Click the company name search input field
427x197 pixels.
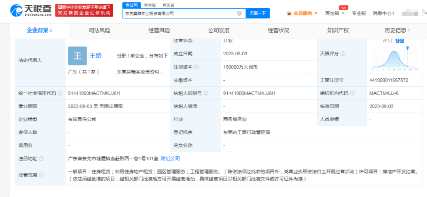(180, 13)
